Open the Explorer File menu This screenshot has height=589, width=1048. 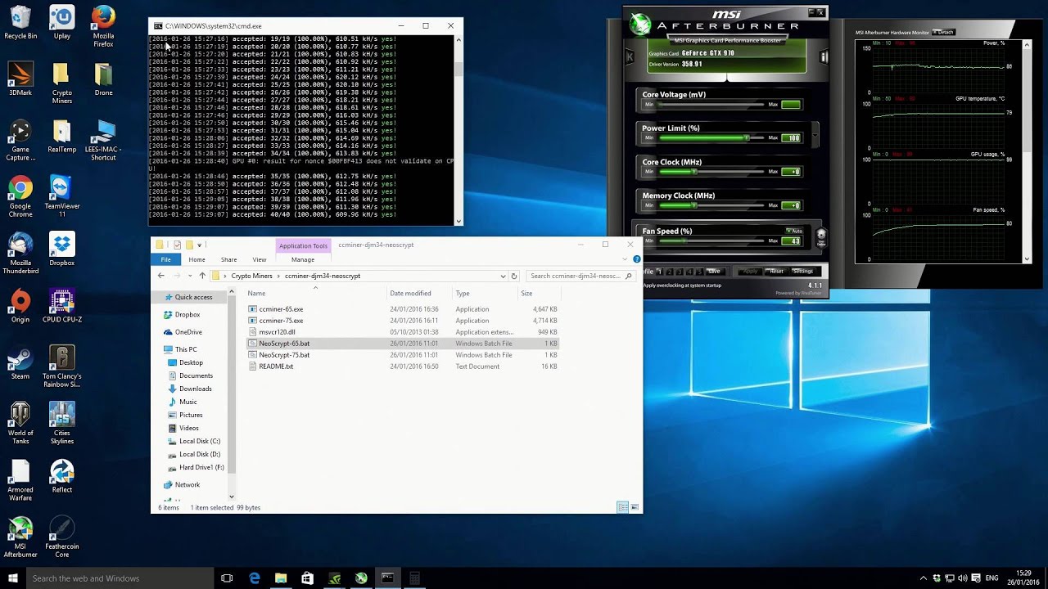[165, 259]
